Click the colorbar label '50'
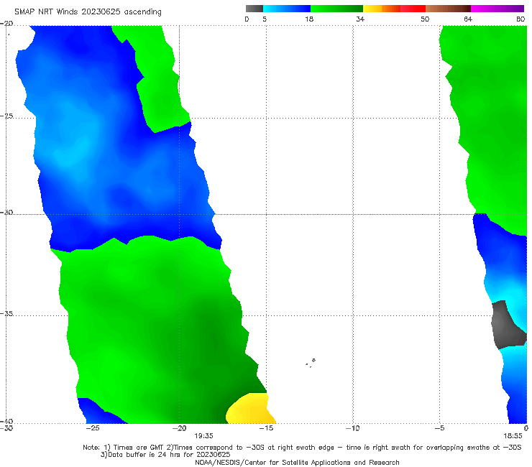Viewport: 532px width, 467px height. tap(425, 19)
